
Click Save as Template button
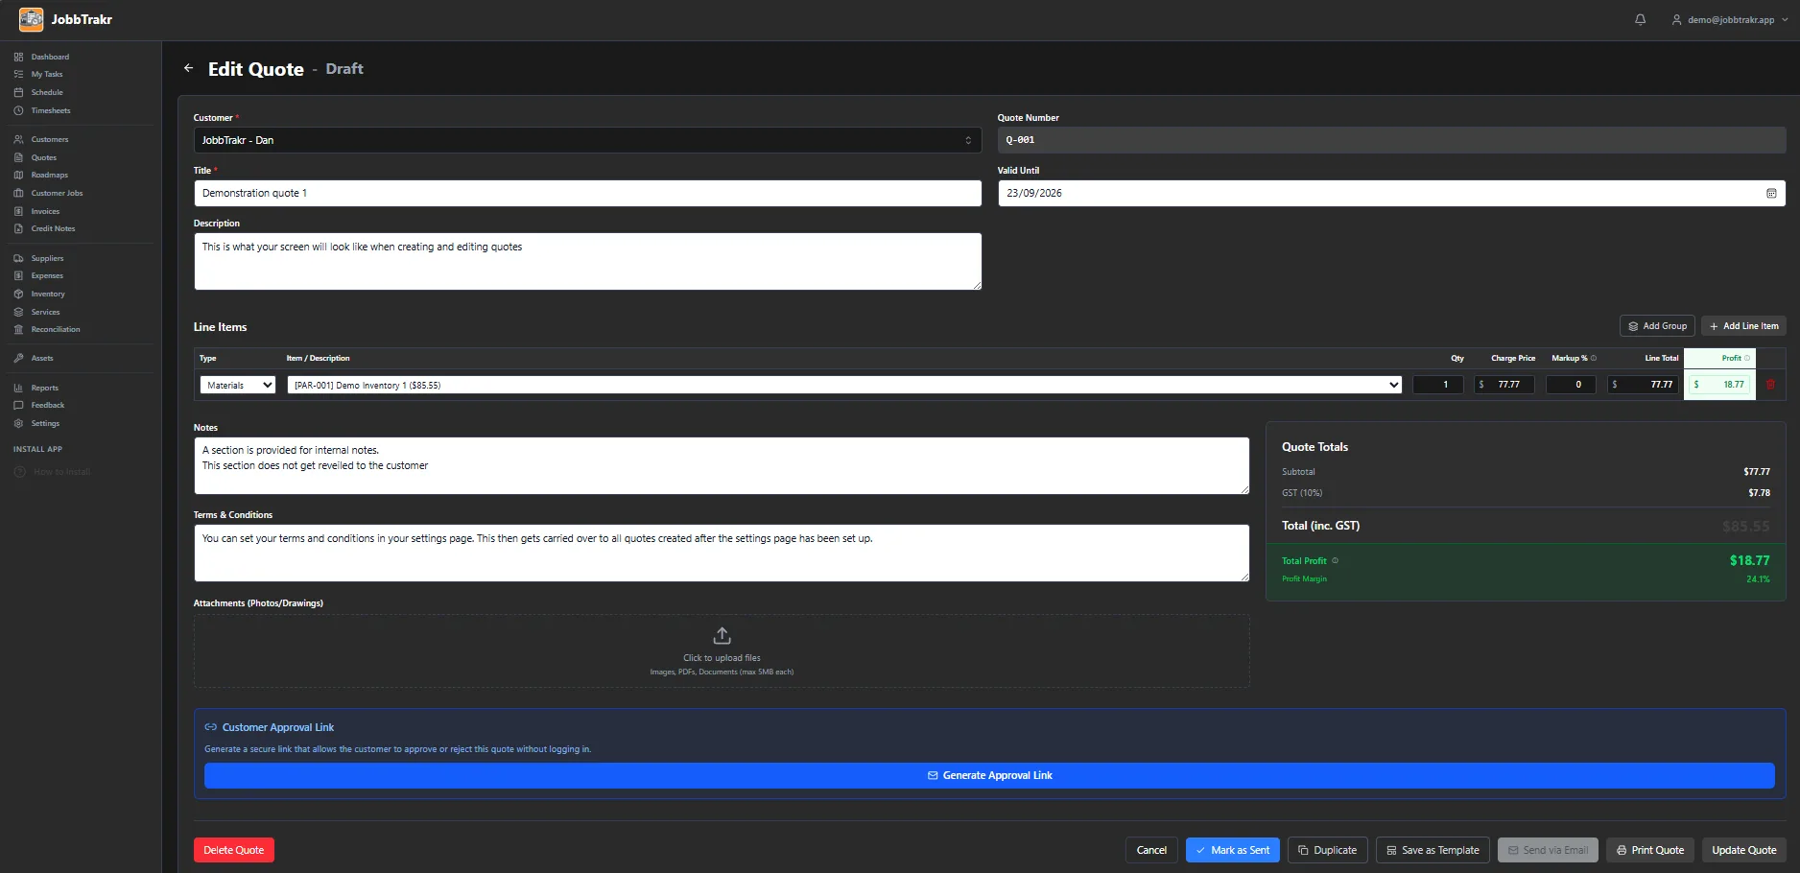pyautogui.click(x=1433, y=850)
